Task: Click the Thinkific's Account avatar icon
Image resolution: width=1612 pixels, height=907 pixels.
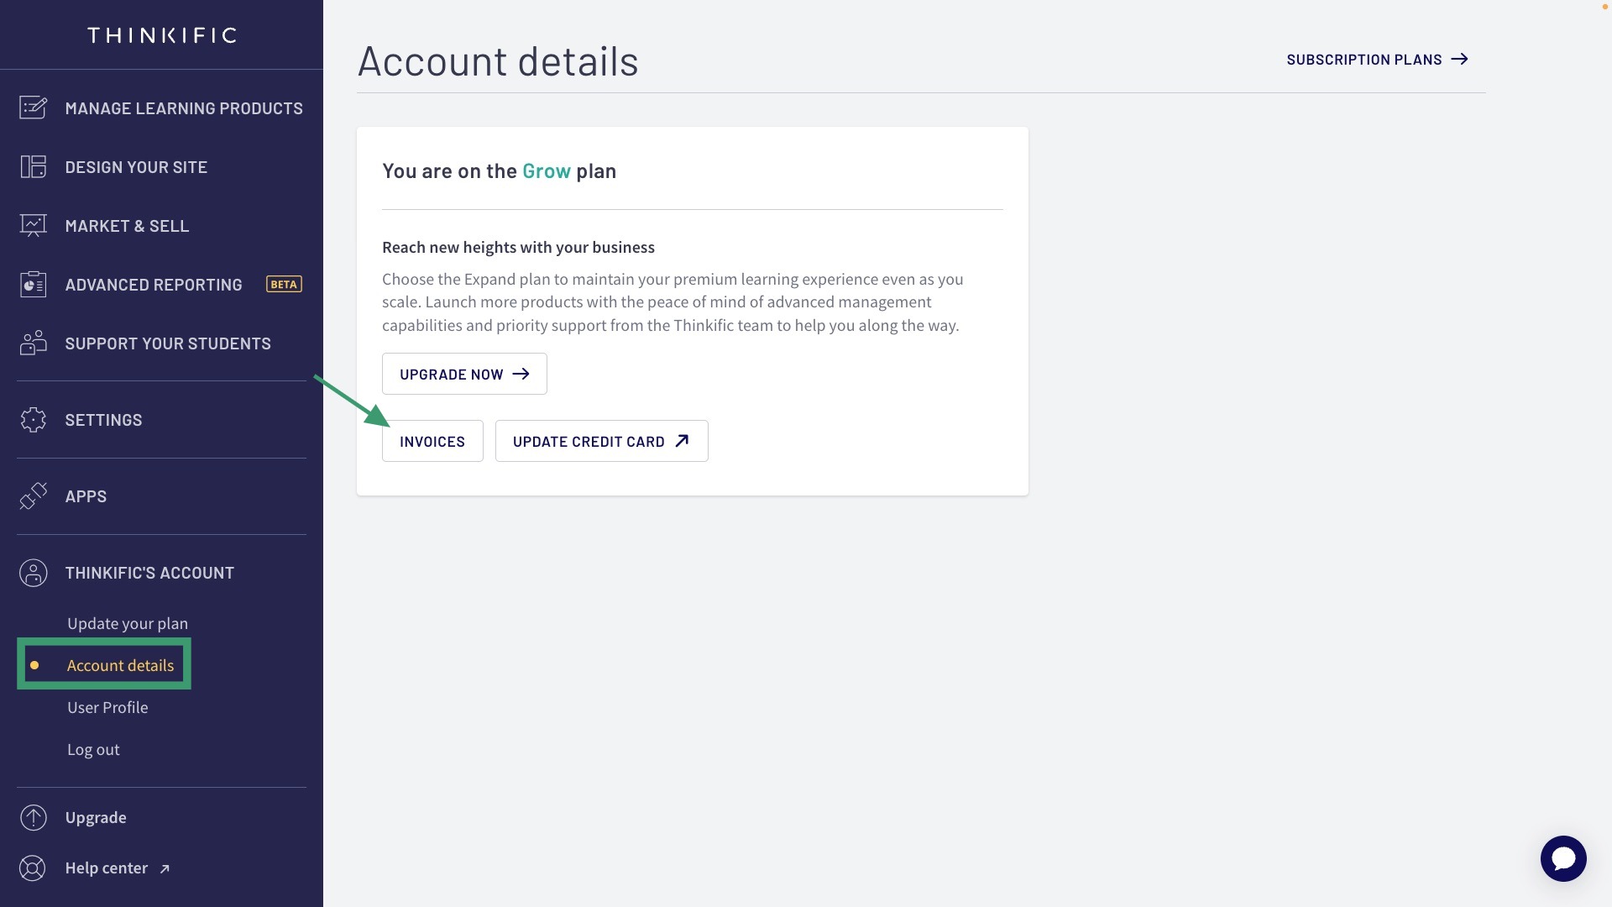Action: (x=33, y=573)
